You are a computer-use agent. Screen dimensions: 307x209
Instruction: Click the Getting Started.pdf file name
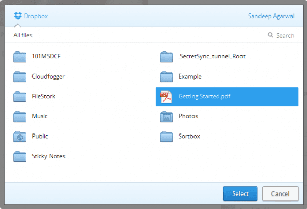[204, 96]
